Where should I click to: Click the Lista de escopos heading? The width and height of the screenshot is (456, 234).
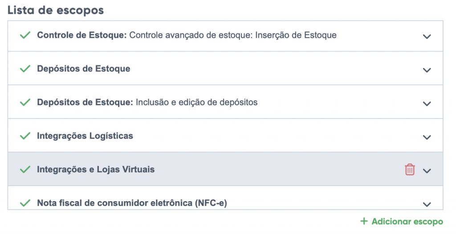[56, 10]
